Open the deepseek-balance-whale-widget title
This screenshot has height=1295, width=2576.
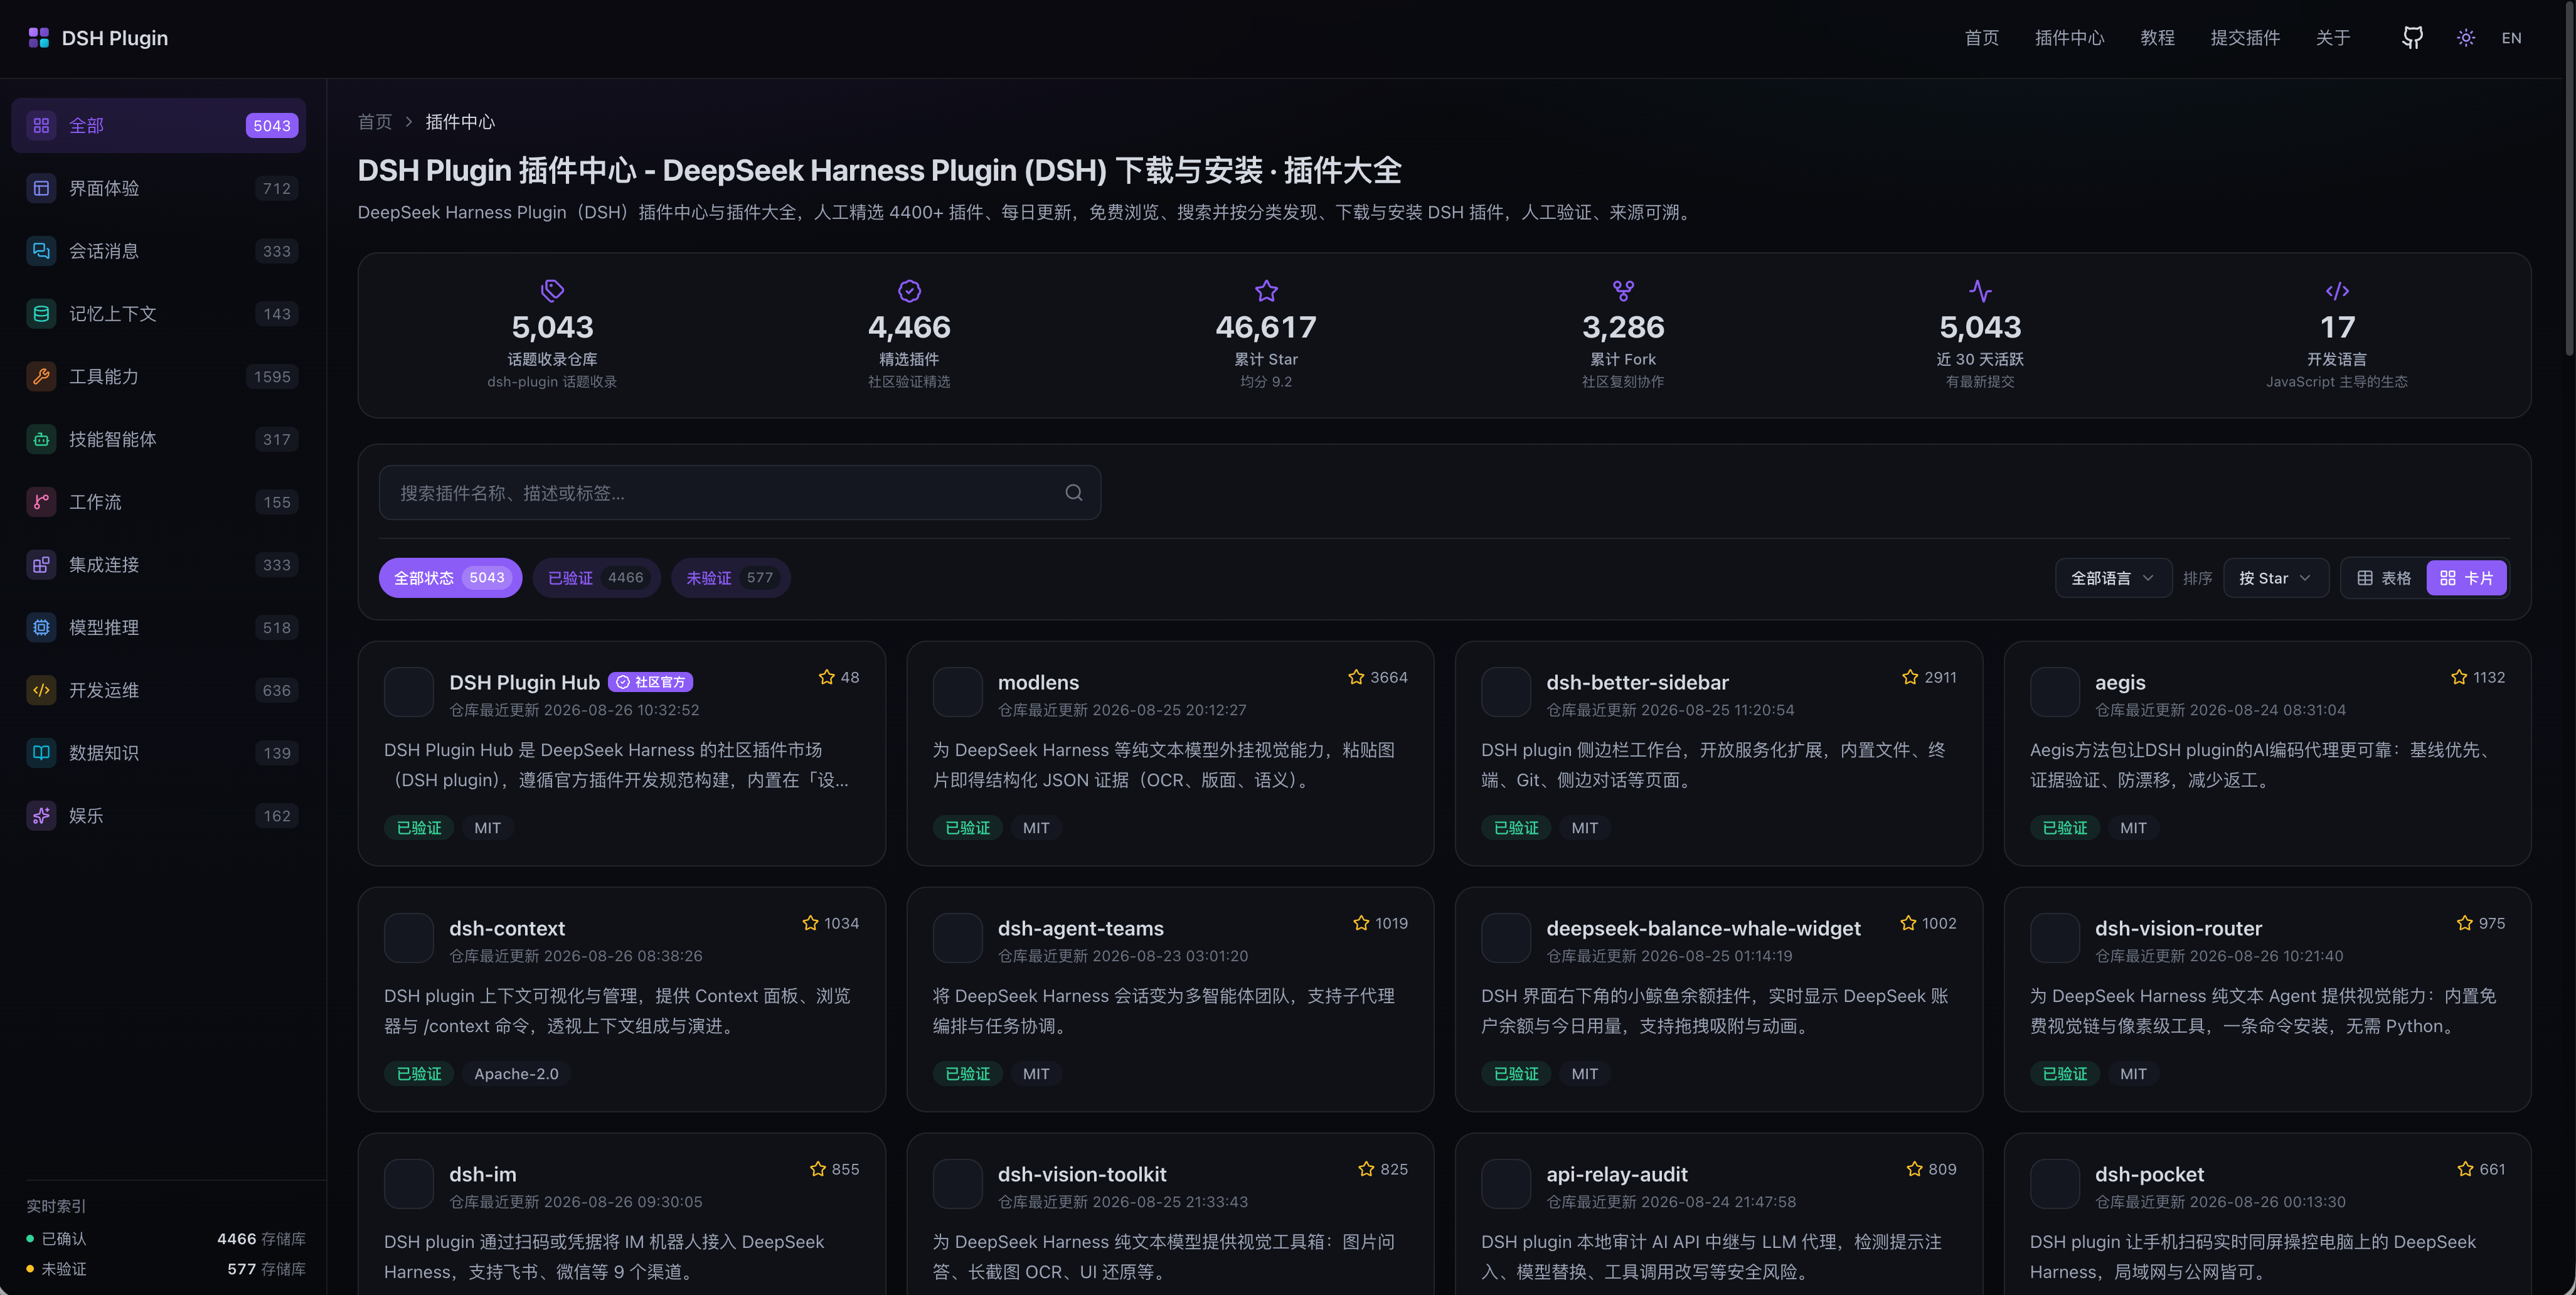(x=1703, y=928)
